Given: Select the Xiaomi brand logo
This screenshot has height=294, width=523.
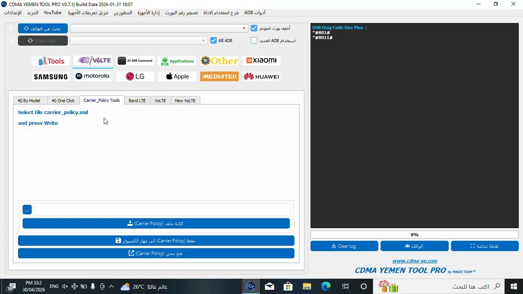Looking at the screenshot, I should click(261, 60).
